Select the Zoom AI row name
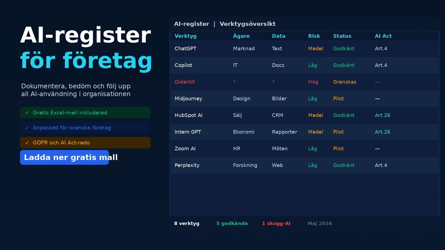The width and height of the screenshot is (445, 250). [x=185, y=149]
